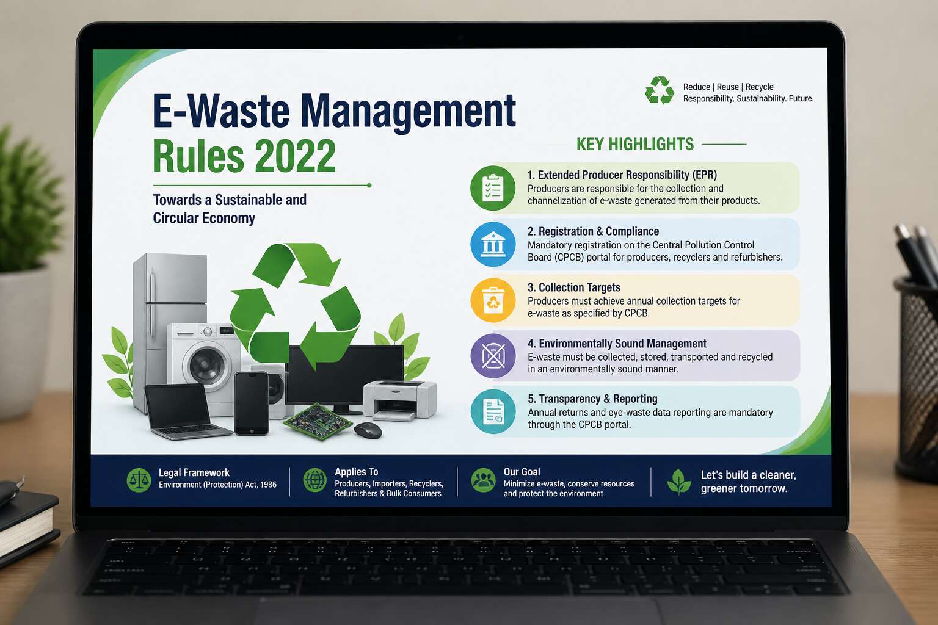938x625 pixels.
Task: Click '2. Registration & Compliance' heading
Action: click(x=594, y=231)
